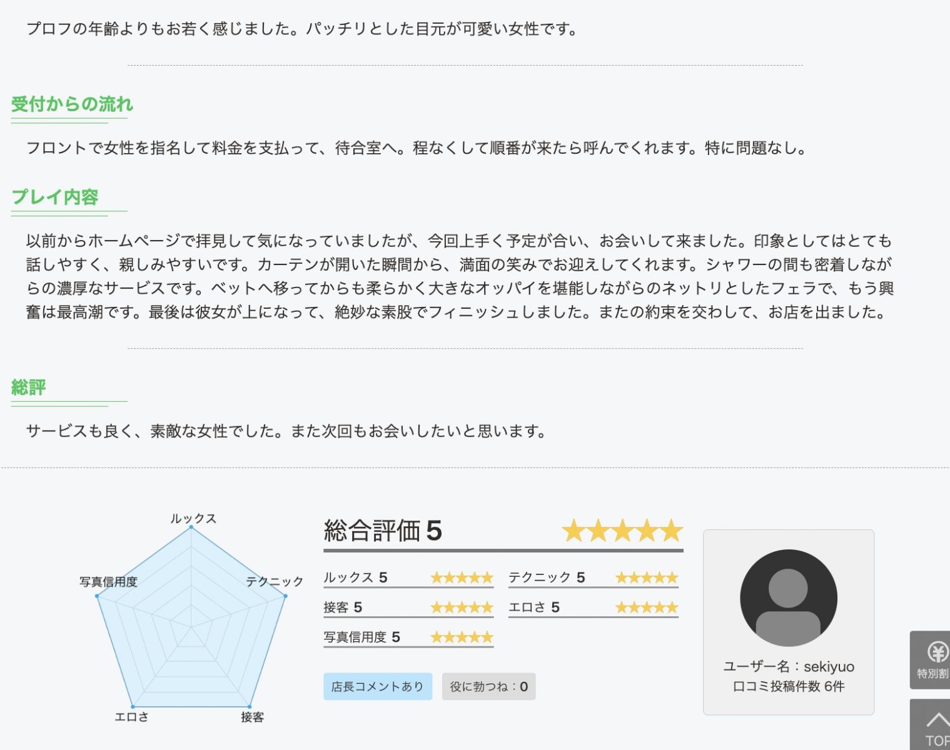The image size is (950, 750).
Task: Click the radar chart ルックス vertex
Action: point(191,527)
